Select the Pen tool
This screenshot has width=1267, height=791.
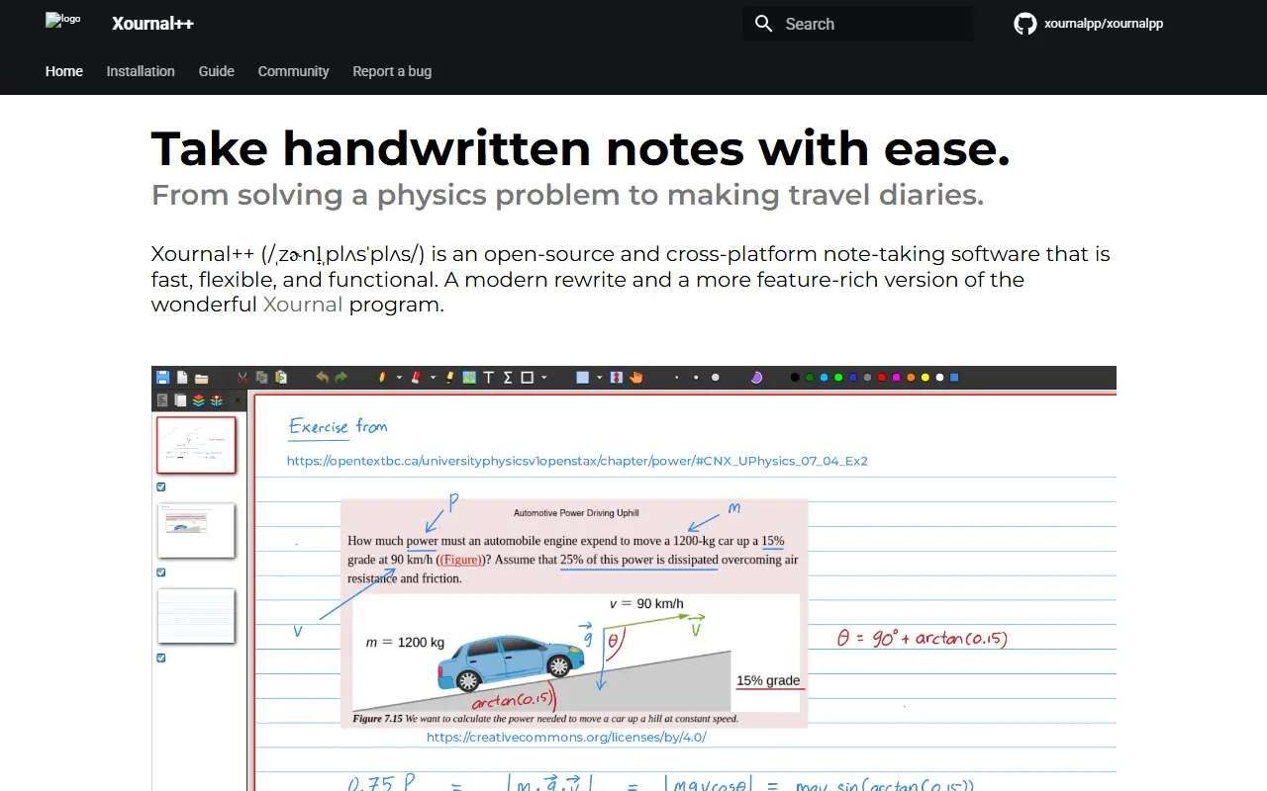point(382,378)
